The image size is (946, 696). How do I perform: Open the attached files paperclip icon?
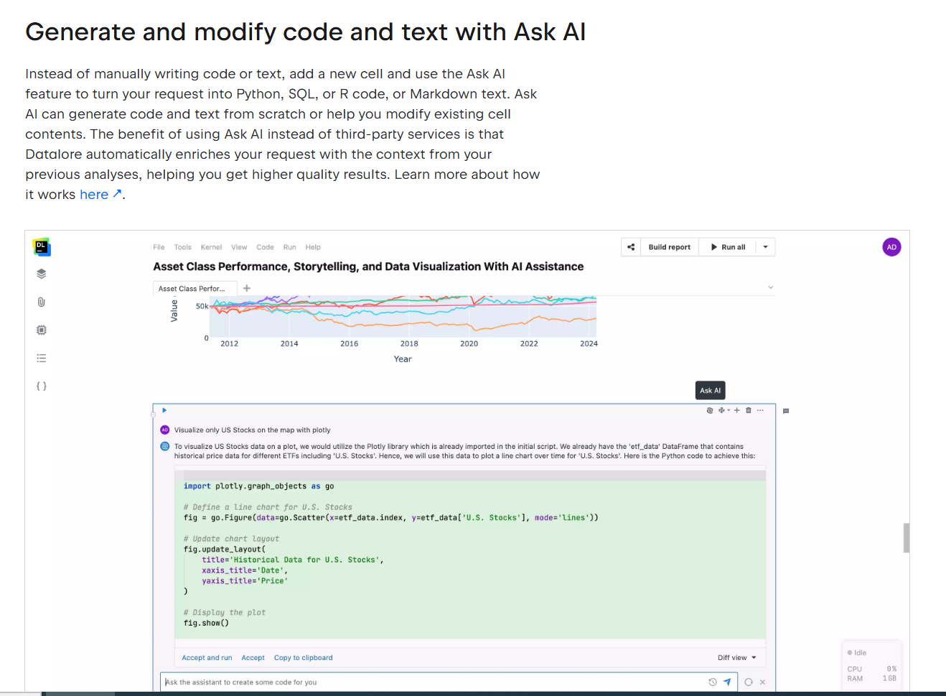pos(42,302)
